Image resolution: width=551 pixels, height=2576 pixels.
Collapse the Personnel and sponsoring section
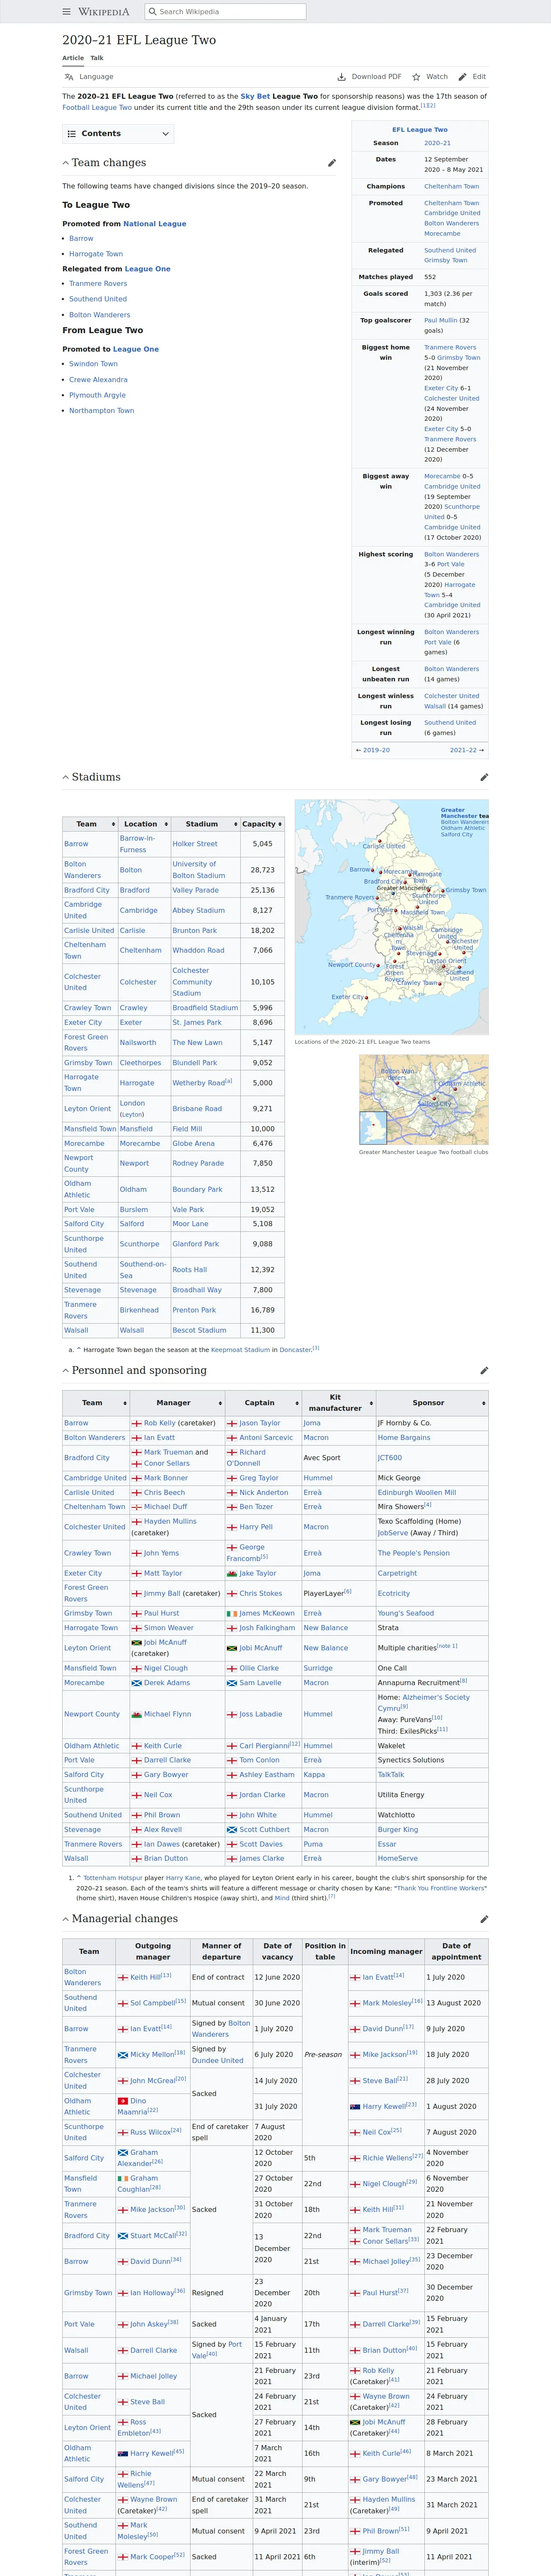coord(66,1371)
